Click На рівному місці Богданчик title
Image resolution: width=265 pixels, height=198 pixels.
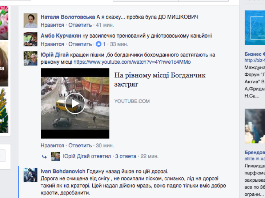pyautogui.click(x=160, y=80)
